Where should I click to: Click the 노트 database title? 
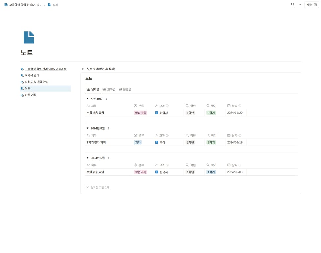coord(89,78)
